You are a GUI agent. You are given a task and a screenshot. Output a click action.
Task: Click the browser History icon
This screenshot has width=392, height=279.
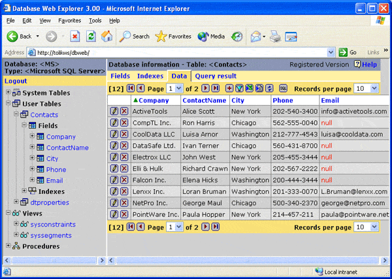coord(237,37)
